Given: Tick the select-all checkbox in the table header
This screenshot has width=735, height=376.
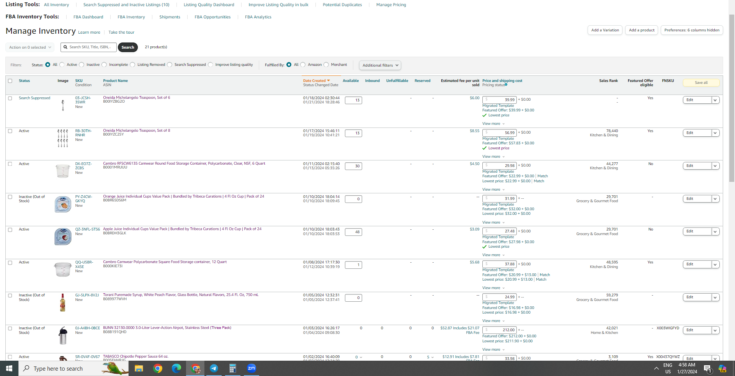Looking at the screenshot, I should [10, 81].
